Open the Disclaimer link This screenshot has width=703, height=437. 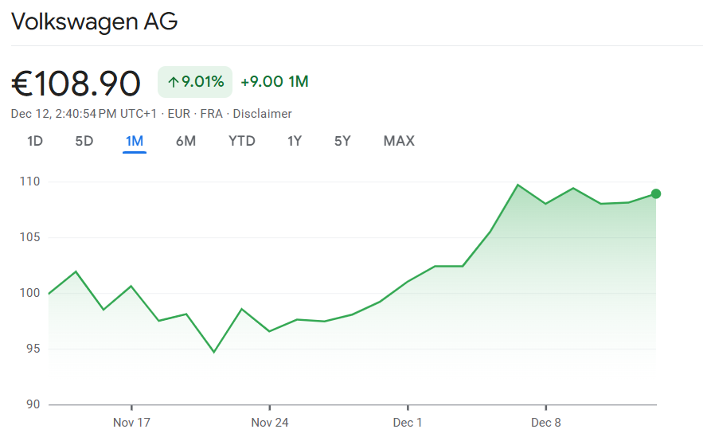tap(262, 114)
